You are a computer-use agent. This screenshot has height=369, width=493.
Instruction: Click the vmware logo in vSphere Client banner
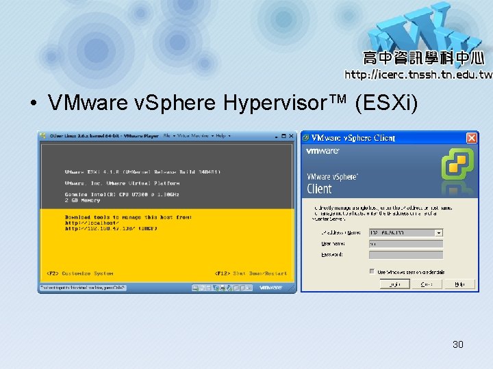323,151
